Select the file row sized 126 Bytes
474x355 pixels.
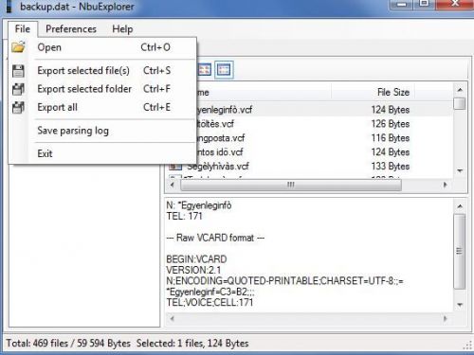324,124
